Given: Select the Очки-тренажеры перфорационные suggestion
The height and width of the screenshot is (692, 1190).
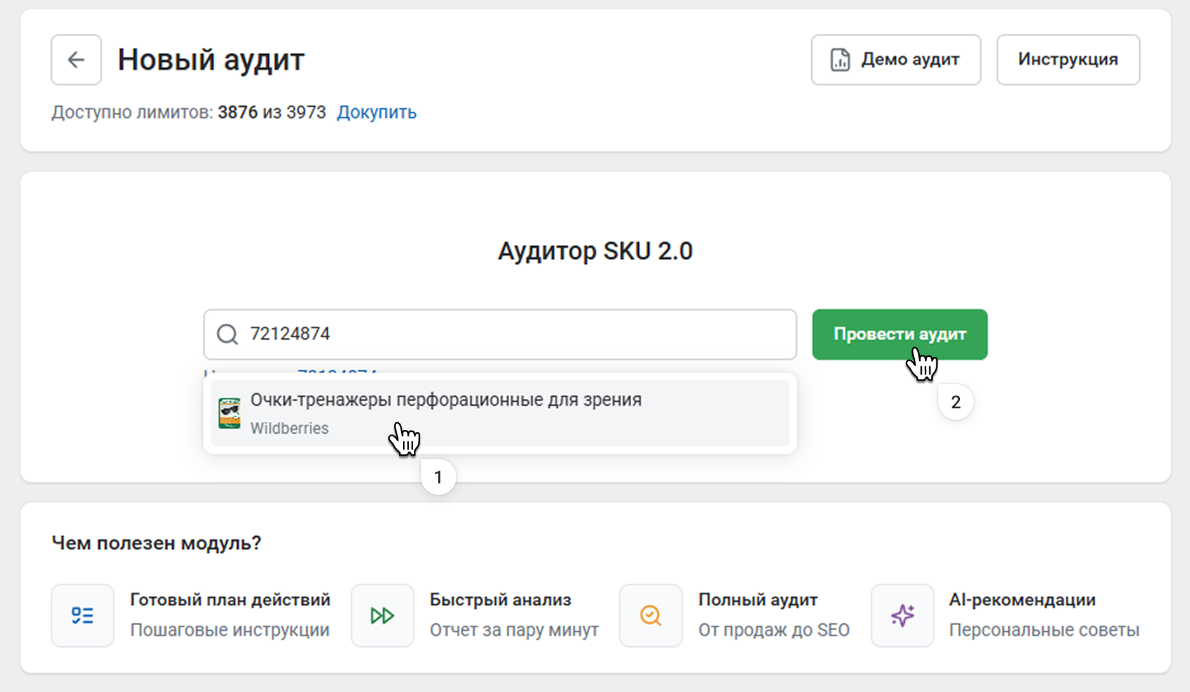Looking at the screenshot, I should pyautogui.click(x=446, y=400).
